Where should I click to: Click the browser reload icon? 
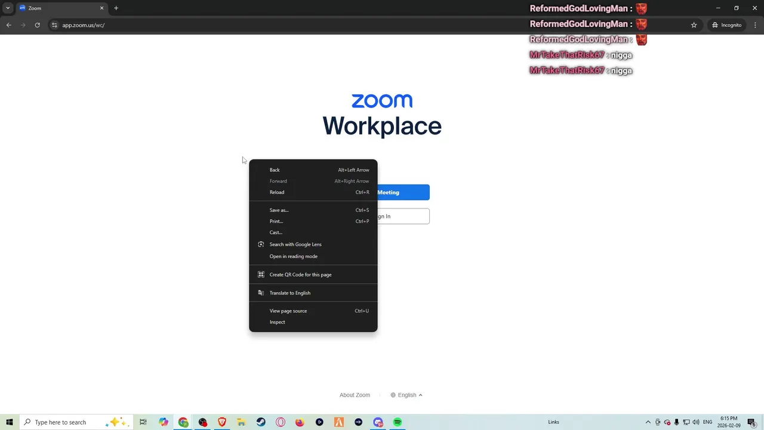click(37, 25)
